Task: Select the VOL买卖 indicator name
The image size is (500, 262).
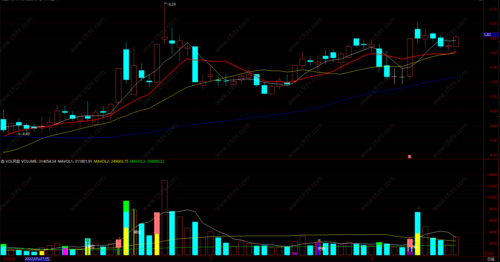Action: click(x=13, y=161)
